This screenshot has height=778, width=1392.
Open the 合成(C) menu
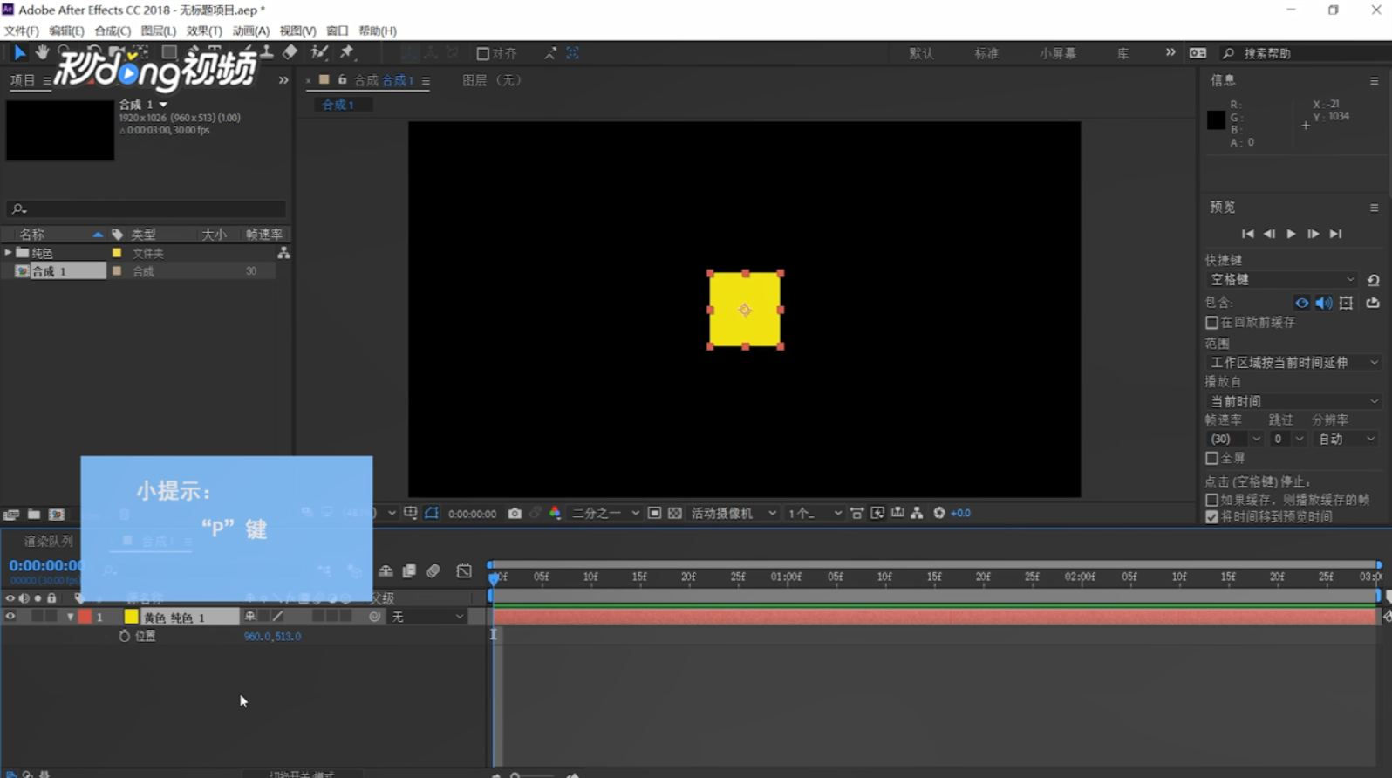[x=113, y=31]
